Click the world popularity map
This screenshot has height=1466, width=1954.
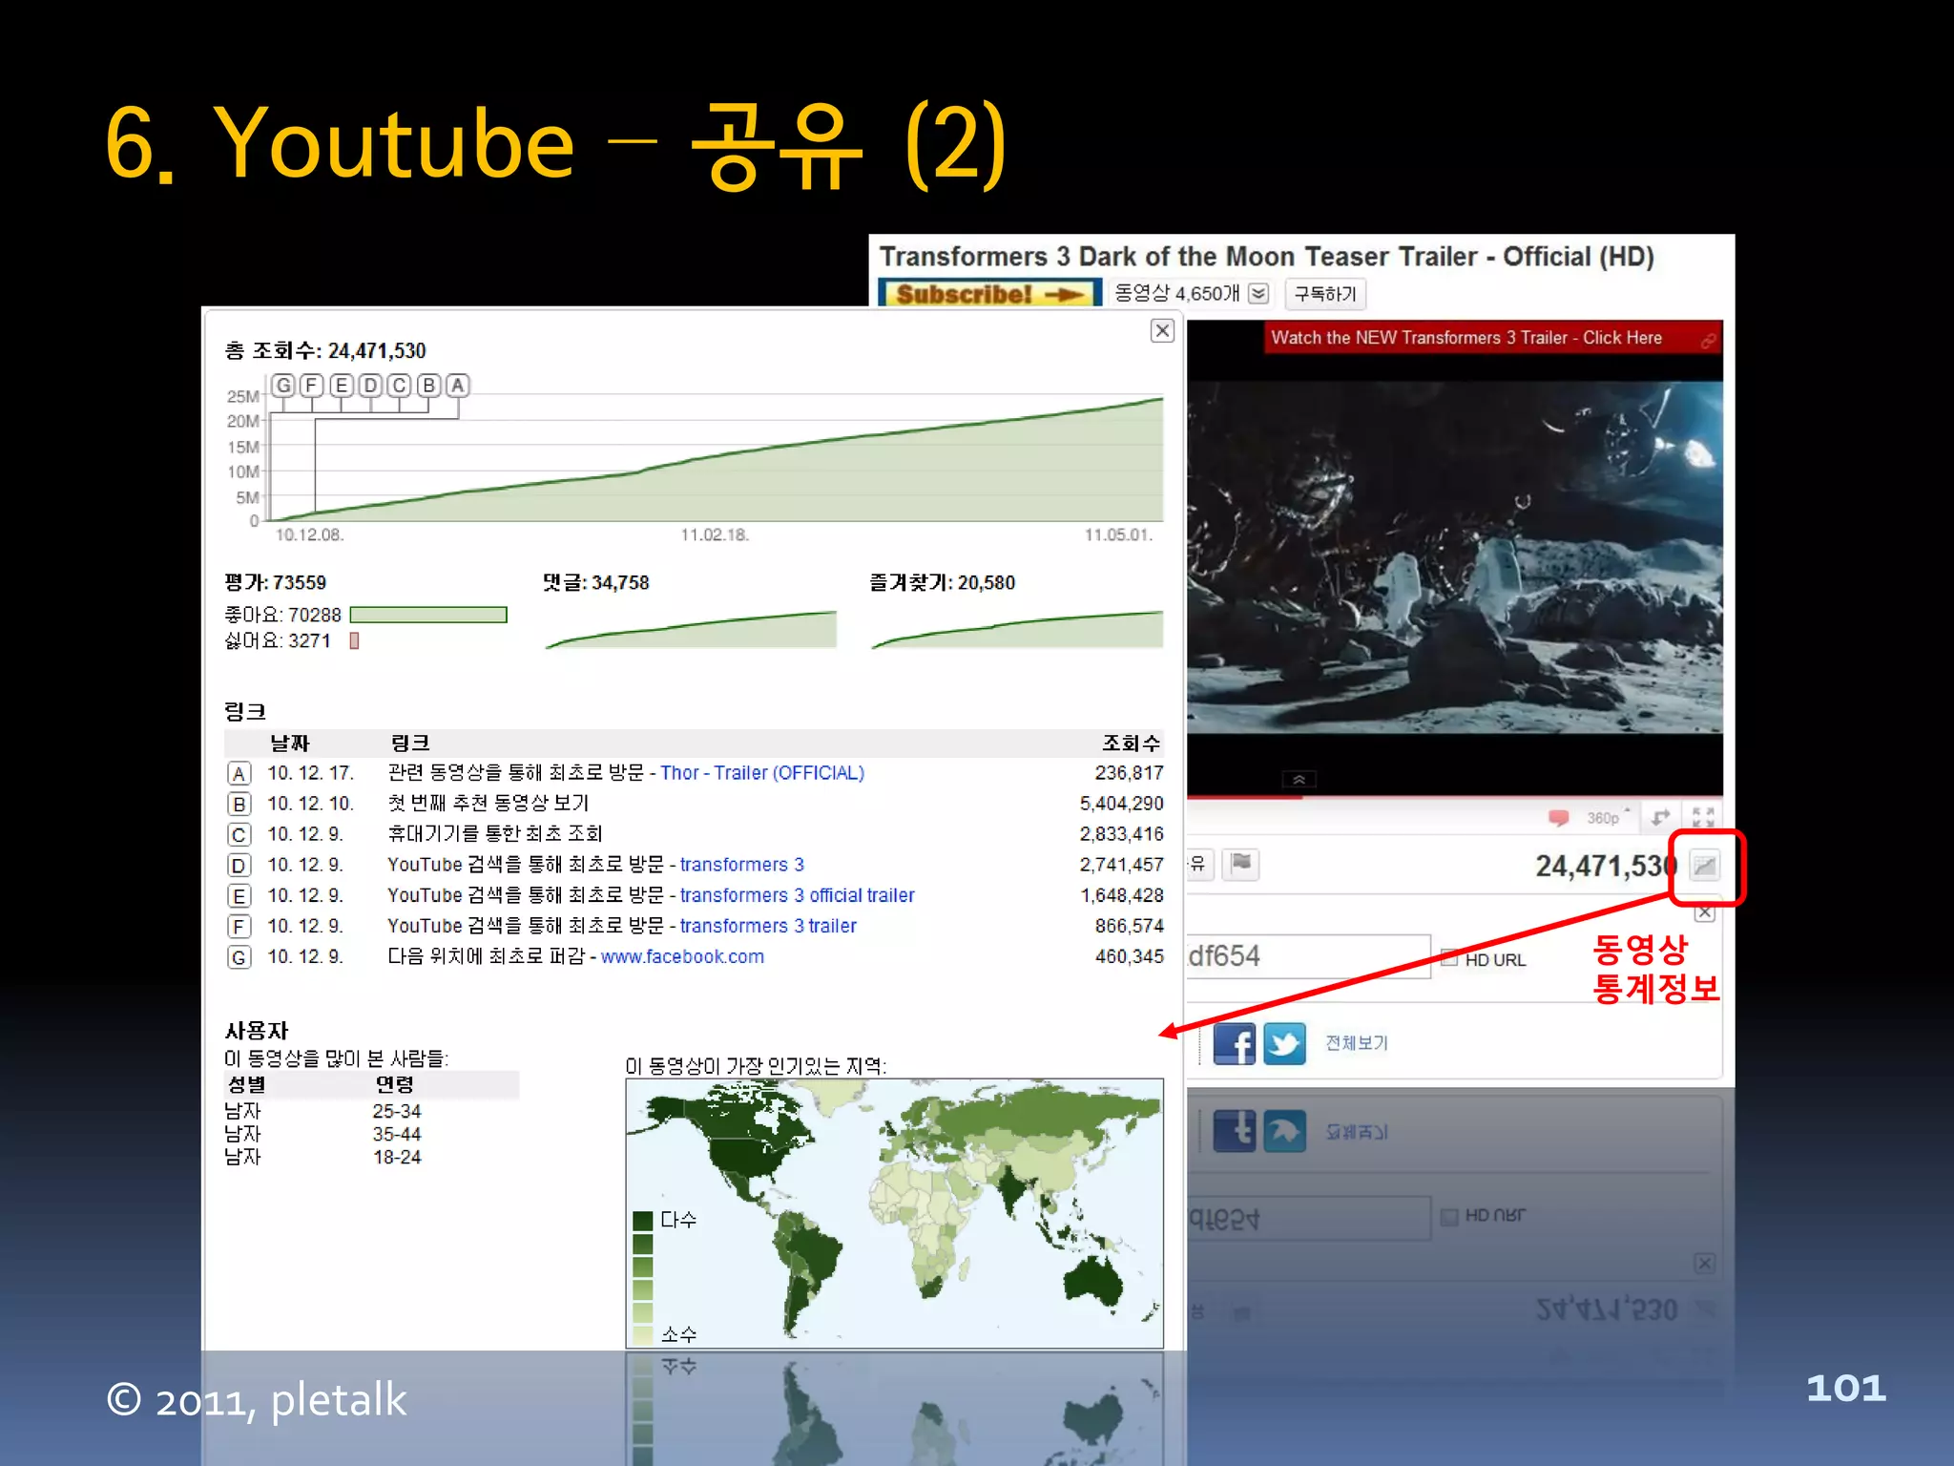point(894,1213)
